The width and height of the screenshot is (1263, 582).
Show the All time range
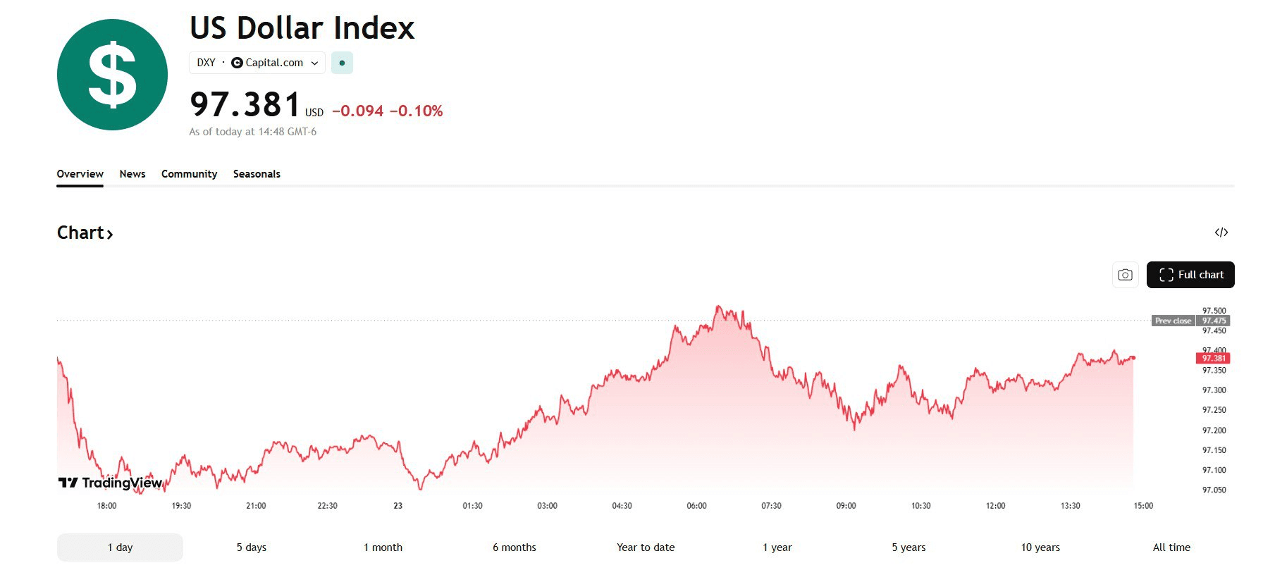1171,547
